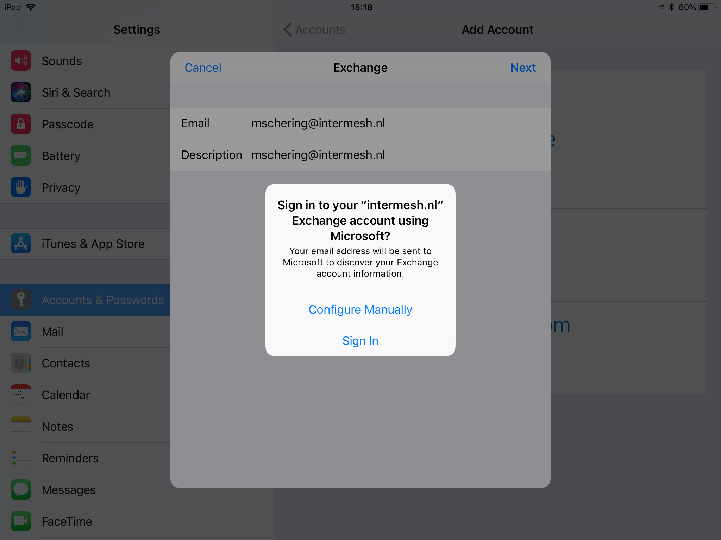721x540 pixels.
Task: Tap the iTunes & App Store icon
Action: point(21,244)
